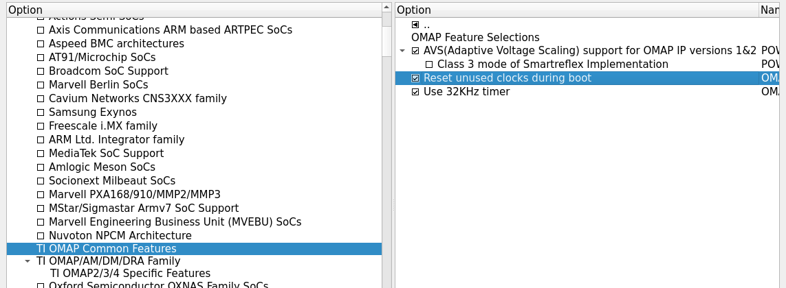Check Class 3 mode of Smartreflex Implementation
This screenshot has width=786, height=288.
click(429, 64)
